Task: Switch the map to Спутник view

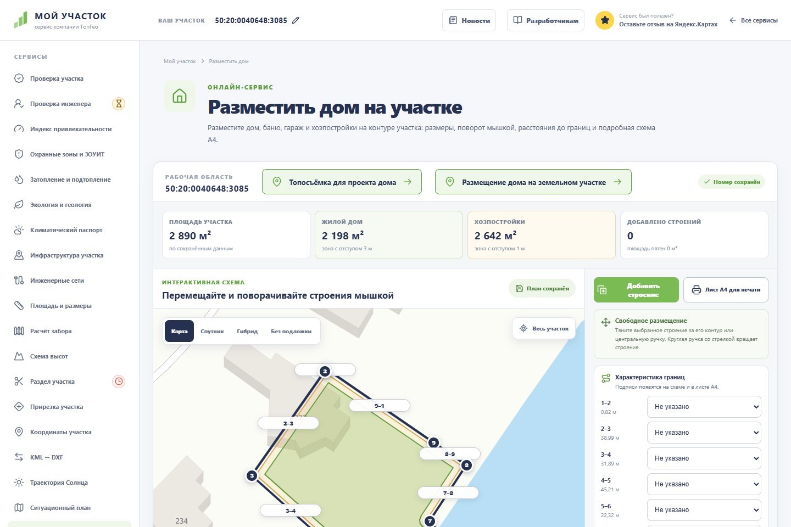Action: (x=212, y=331)
